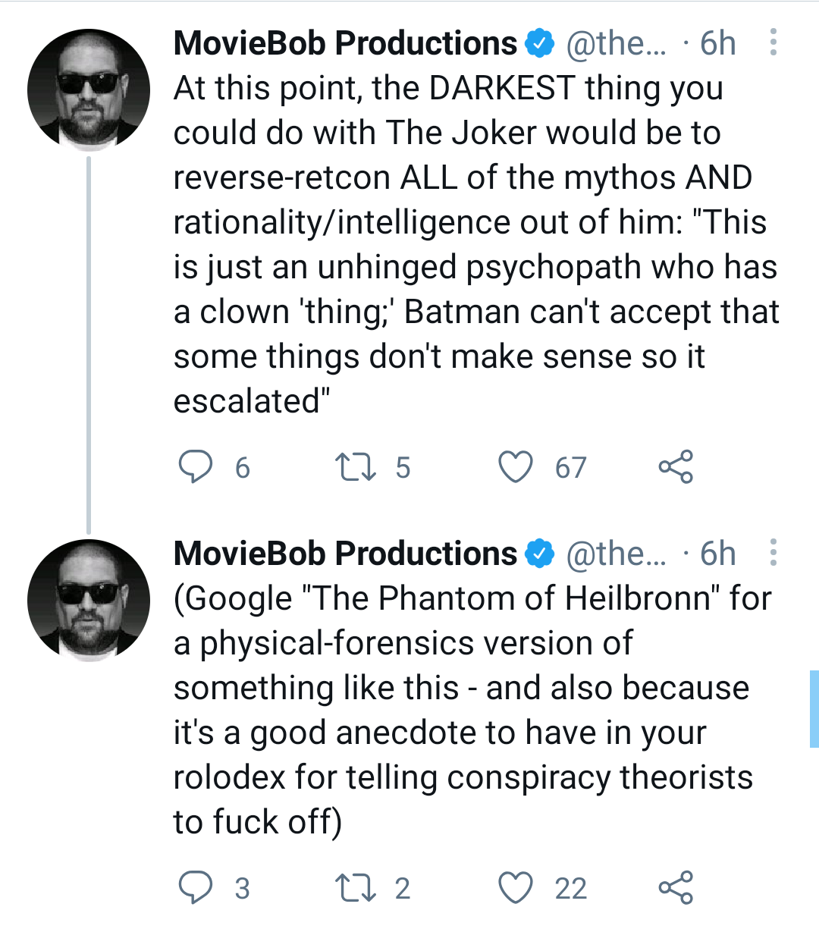Click the 6h timestamp on second tweet
Image resolution: width=819 pixels, height=929 pixels.
coord(717,554)
